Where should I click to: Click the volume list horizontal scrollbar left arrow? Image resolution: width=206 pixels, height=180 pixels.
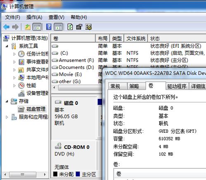coord(54,88)
